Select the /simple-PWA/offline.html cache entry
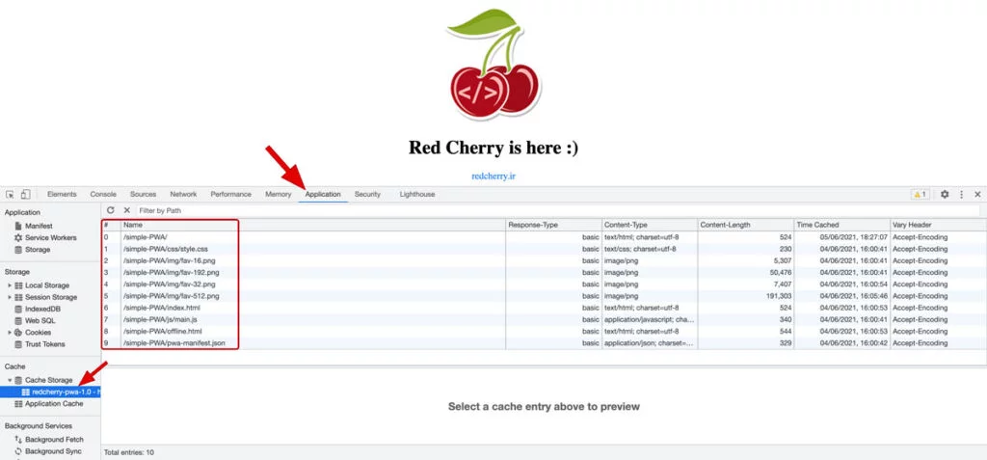Viewport: 987px width, 460px height. [x=544, y=332]
